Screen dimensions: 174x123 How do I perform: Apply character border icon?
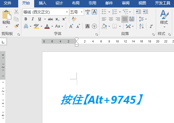tap(94, 12)
